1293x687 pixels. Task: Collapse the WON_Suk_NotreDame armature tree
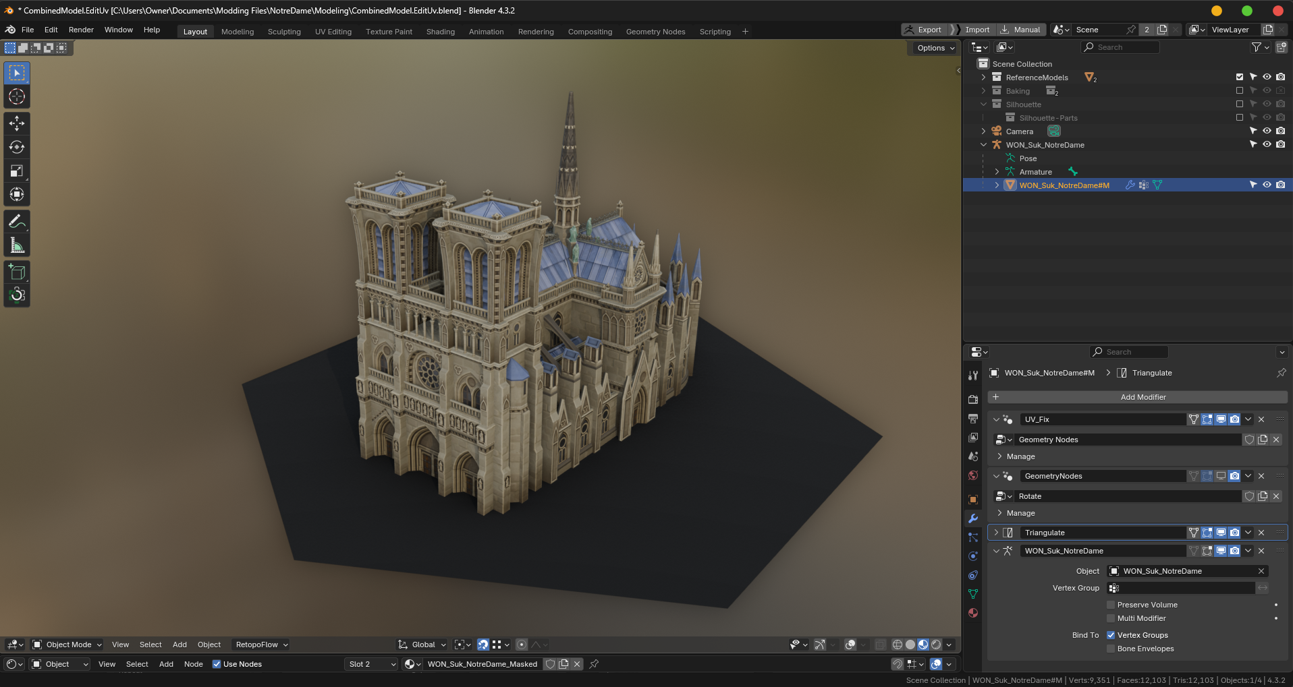point(983,145)
